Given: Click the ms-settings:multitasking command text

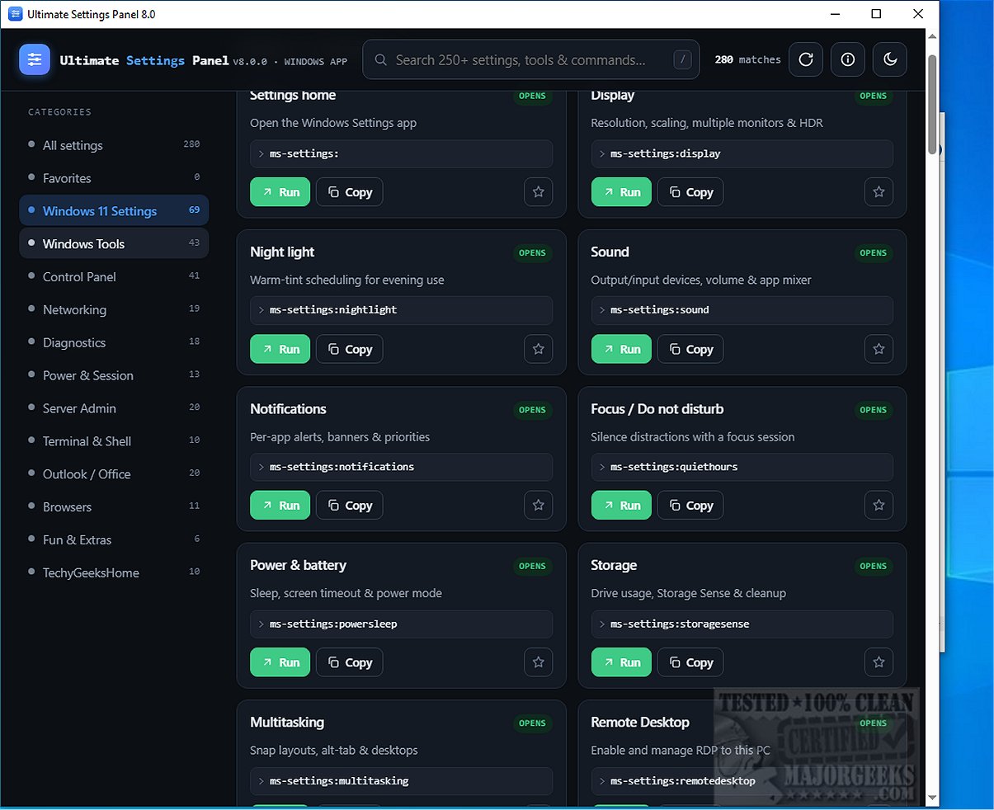Looking at the screenshot, I should 339,780.
